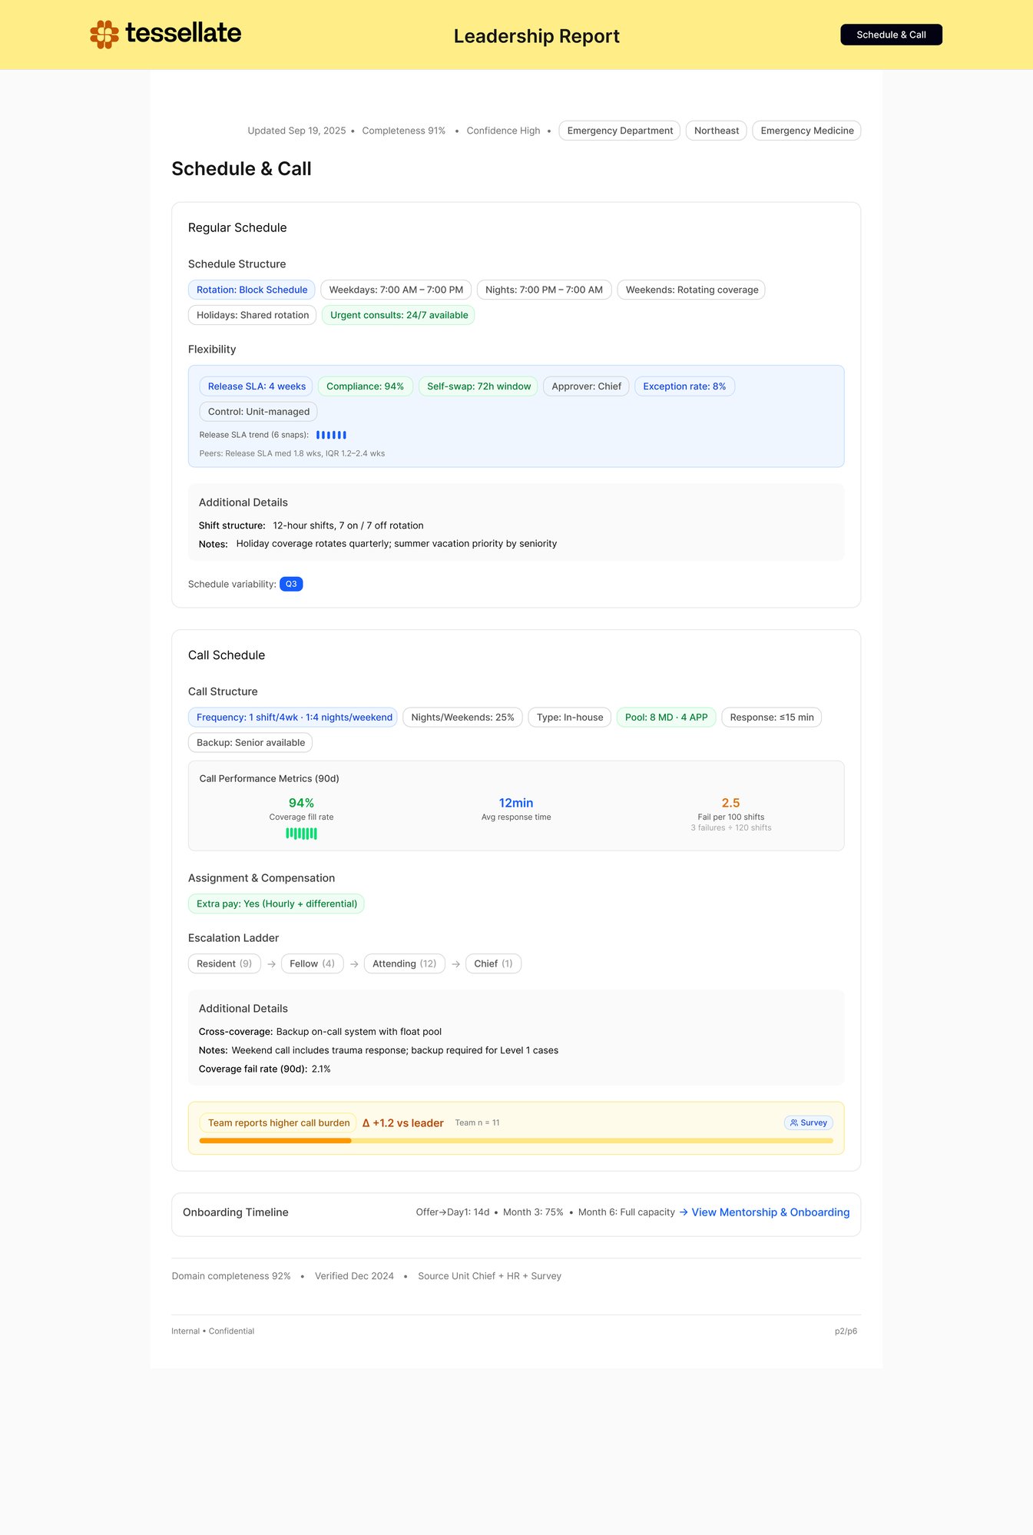Click the Team reports higher call burden label
1033x1535 pixels.
click(x=278, y=1122)
